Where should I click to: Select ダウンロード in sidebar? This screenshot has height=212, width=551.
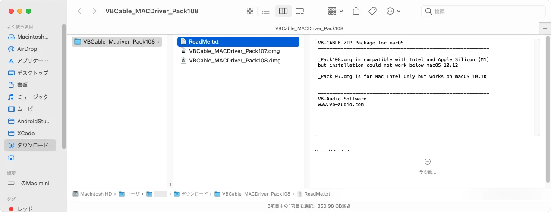pos(30,145)
